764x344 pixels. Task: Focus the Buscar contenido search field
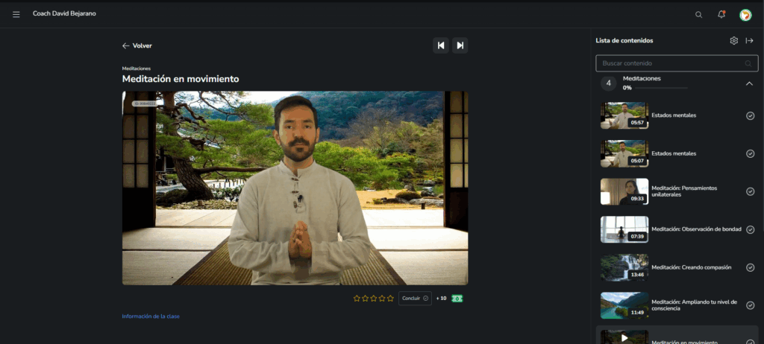coord(677,63)
